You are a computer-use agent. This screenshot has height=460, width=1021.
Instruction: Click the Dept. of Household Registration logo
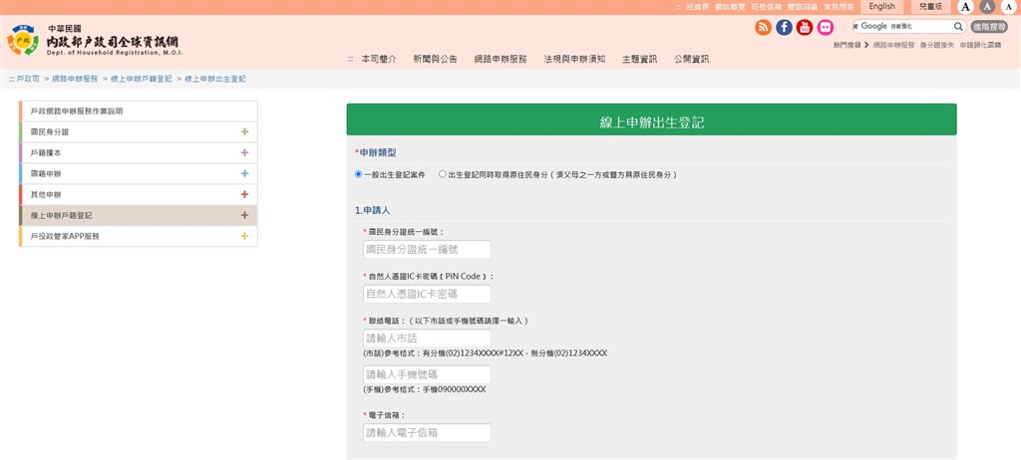coord(93,41)
